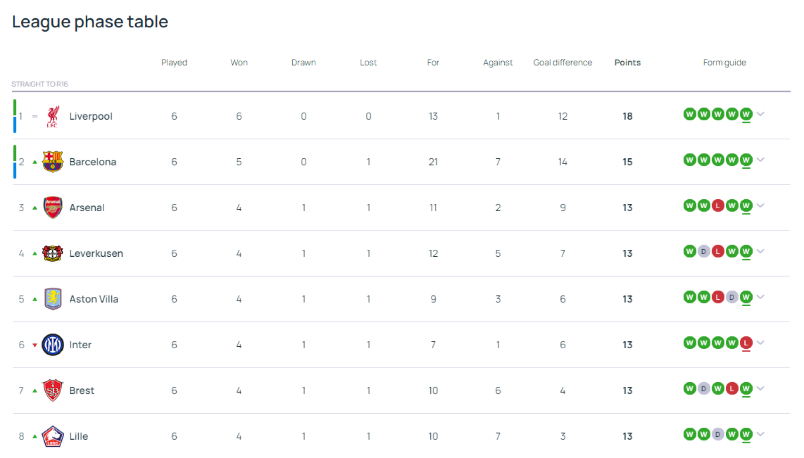
Task: Click the Aston Villa team name
Action: tap(94, 299)
